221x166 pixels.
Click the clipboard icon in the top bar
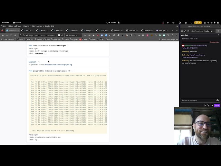coord(180,22)
